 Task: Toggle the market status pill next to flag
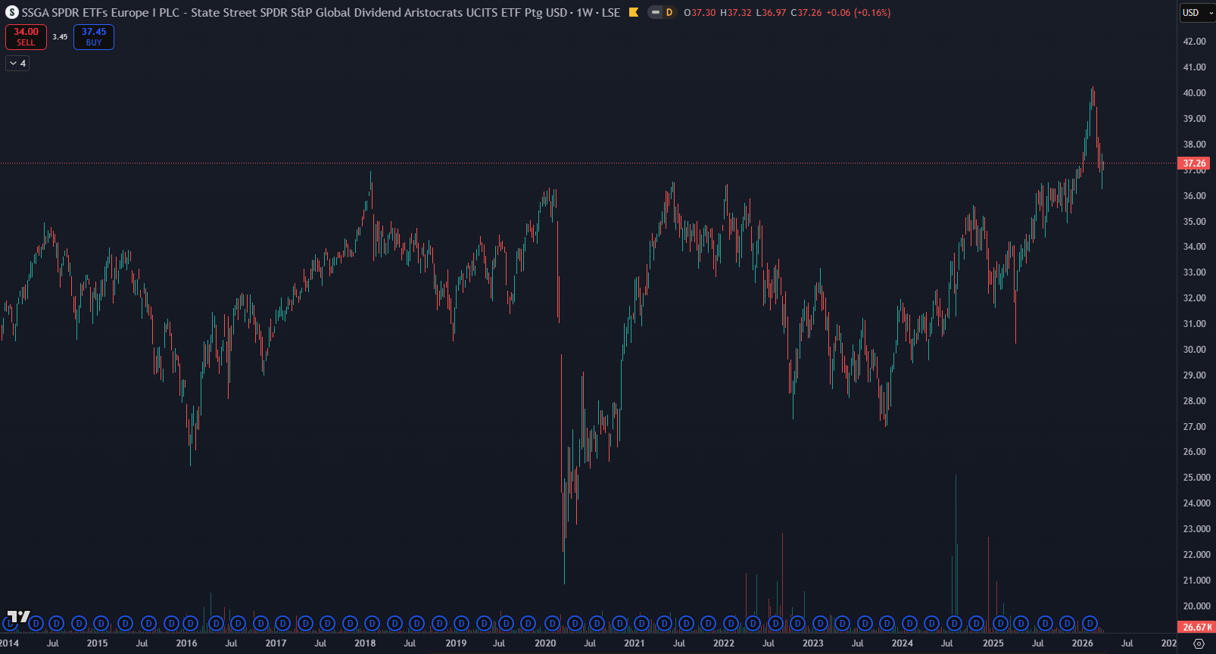pos(656,13)
